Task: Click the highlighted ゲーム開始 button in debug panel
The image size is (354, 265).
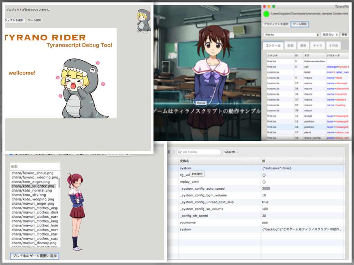Action: click(x=300, y=24)
